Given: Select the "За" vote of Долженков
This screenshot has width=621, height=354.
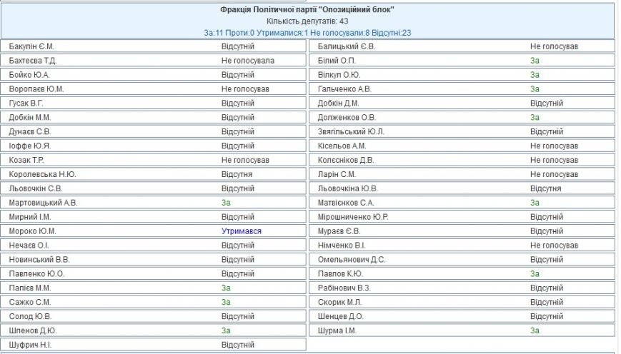Looking at the screenshot, I should pos(535,118).
